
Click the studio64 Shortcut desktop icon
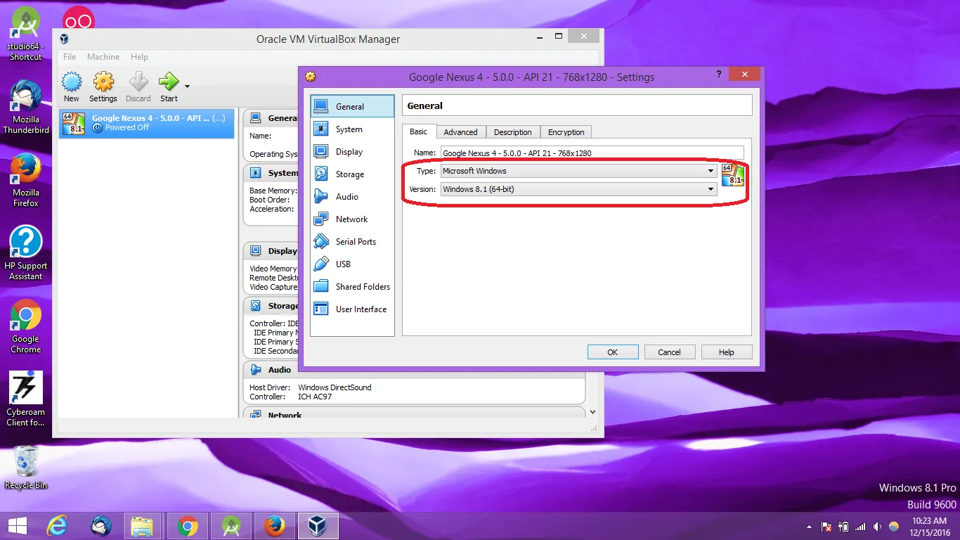(26, 34)
